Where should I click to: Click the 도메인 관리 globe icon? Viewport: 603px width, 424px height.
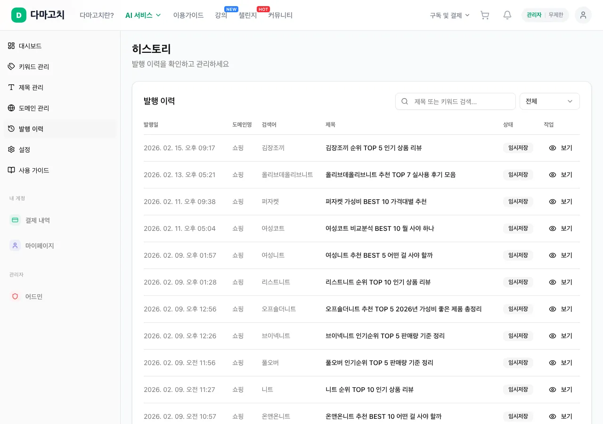tap(11, 108)
